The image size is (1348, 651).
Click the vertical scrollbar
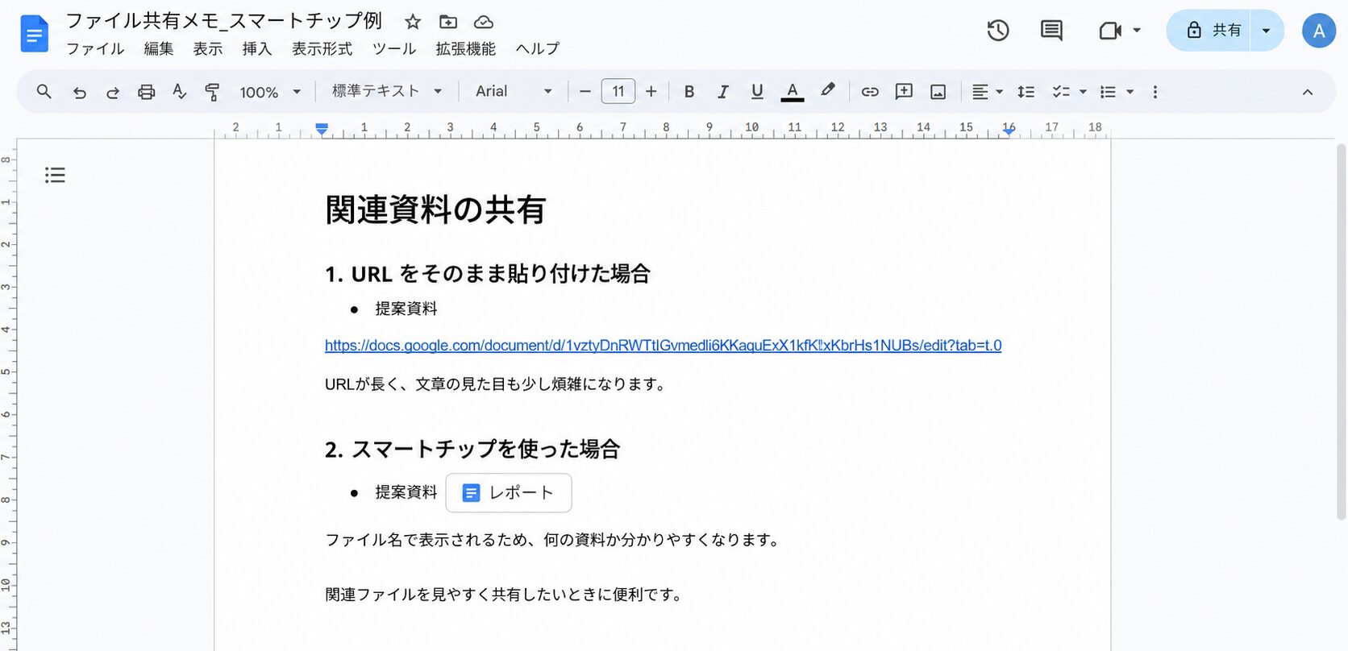[1341, 331]
